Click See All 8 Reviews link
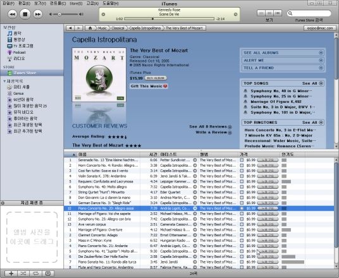 [210, 126]
